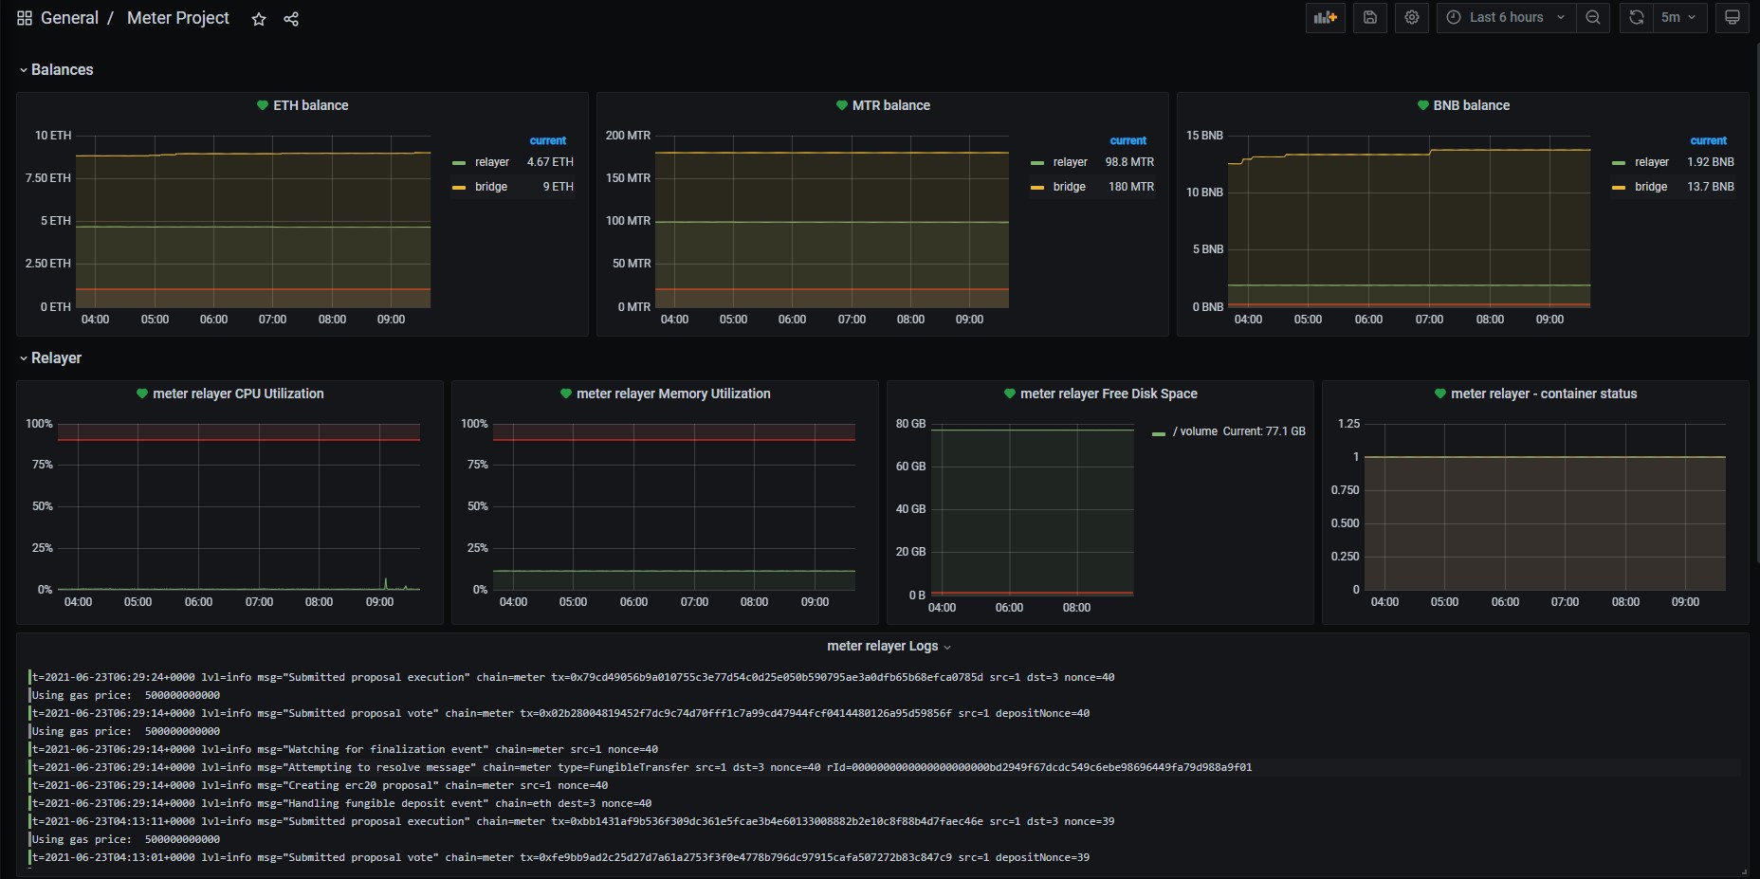This screenshot has width=1760, height=879.
Task: Click the 9 ETH bridge legend value
Action: 558,187
